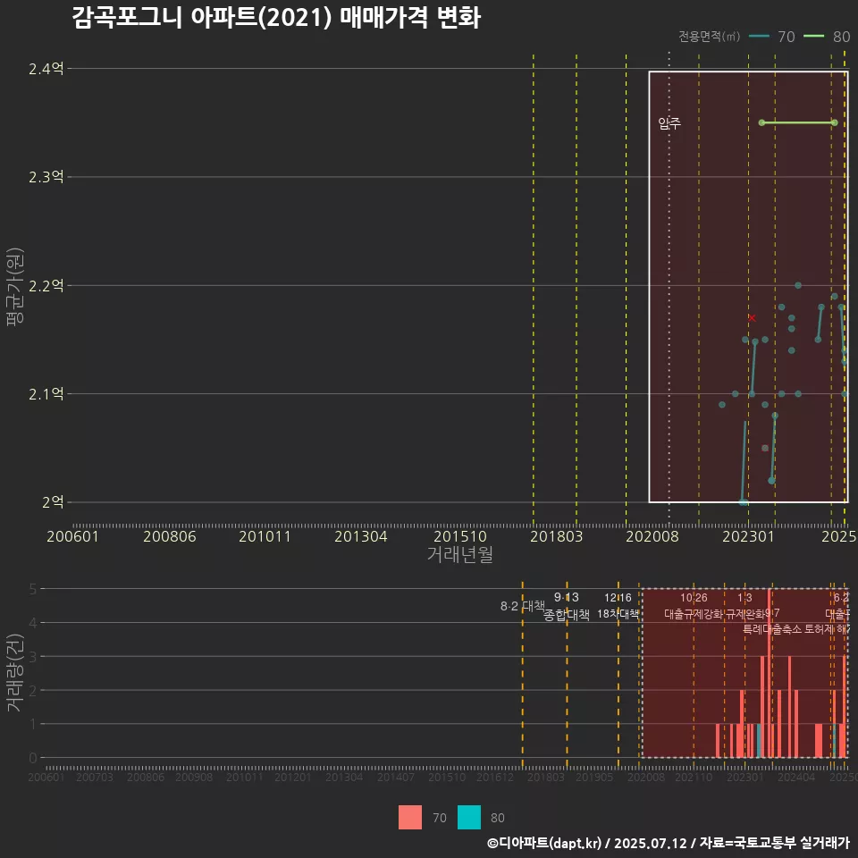
Task: Click the 12·16 18차대책 annotation
Action: tap(618, 606)
